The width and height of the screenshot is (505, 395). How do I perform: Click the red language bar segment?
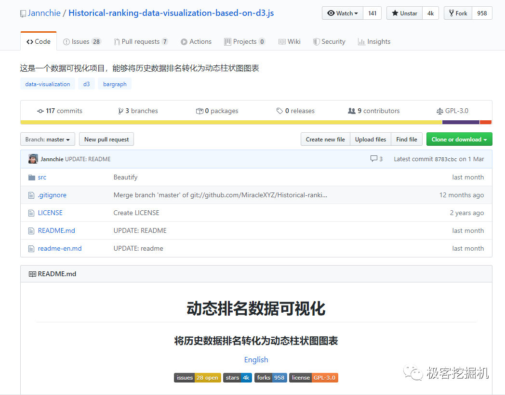[486, 122]
